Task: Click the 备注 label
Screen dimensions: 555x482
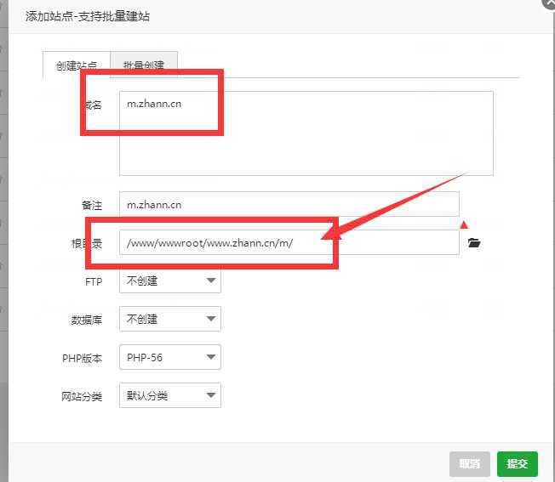Action: coord(92,206)
